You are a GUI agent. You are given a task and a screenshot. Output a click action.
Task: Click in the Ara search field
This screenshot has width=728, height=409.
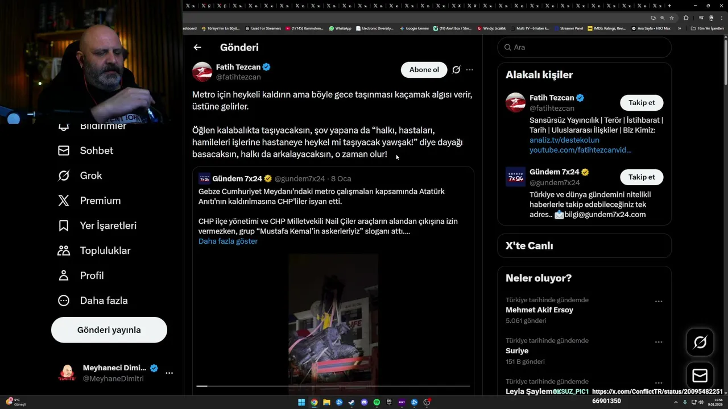click(584, 47)
